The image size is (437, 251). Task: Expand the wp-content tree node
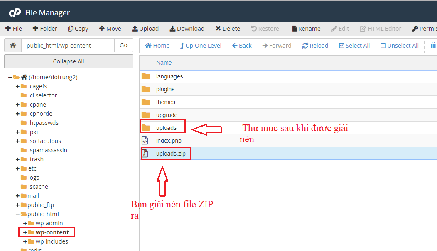point(25,232)
